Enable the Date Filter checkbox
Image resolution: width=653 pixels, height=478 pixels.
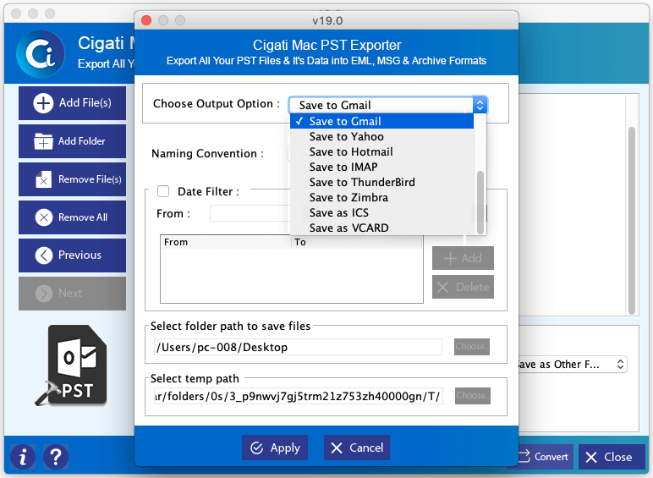pos(163,191)
